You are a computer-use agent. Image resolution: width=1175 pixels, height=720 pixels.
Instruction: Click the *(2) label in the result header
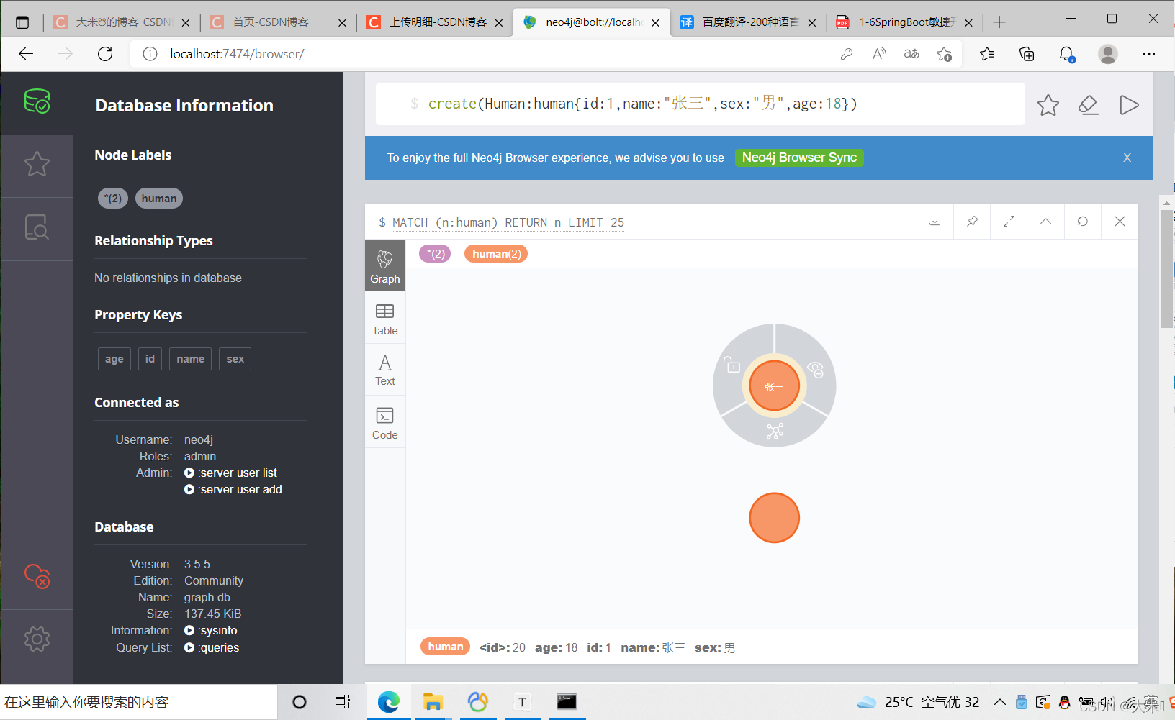point(435,253)
